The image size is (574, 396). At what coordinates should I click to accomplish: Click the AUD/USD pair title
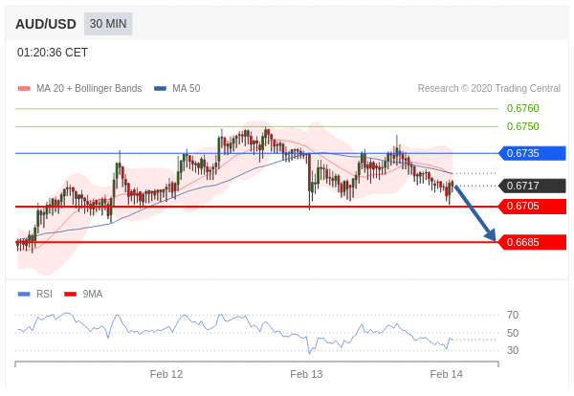point(46,24)
